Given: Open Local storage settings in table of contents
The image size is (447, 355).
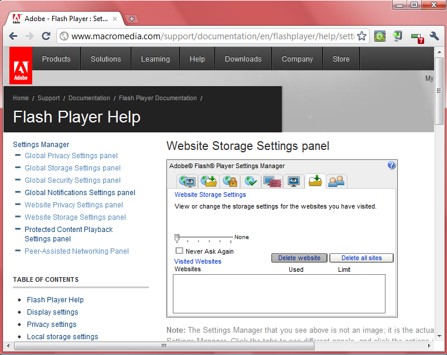Looking at the screenshot, I should 63,336.
